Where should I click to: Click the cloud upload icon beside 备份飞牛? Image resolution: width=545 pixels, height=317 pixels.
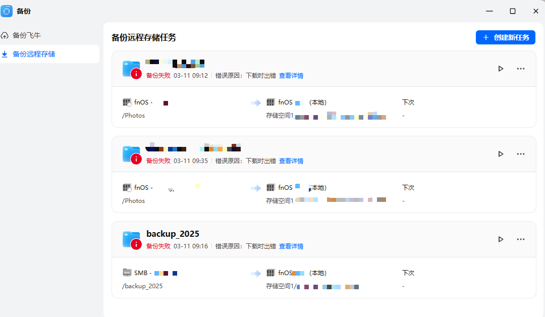(5, 35)
